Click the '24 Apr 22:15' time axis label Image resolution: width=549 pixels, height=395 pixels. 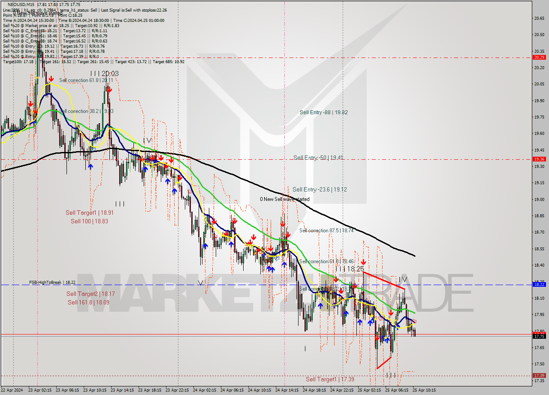point(342,390)
